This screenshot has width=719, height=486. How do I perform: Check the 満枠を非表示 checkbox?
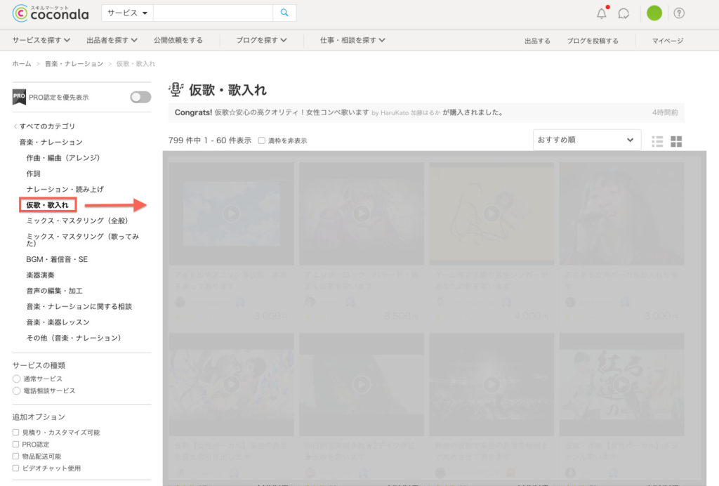tap(262, 140)
